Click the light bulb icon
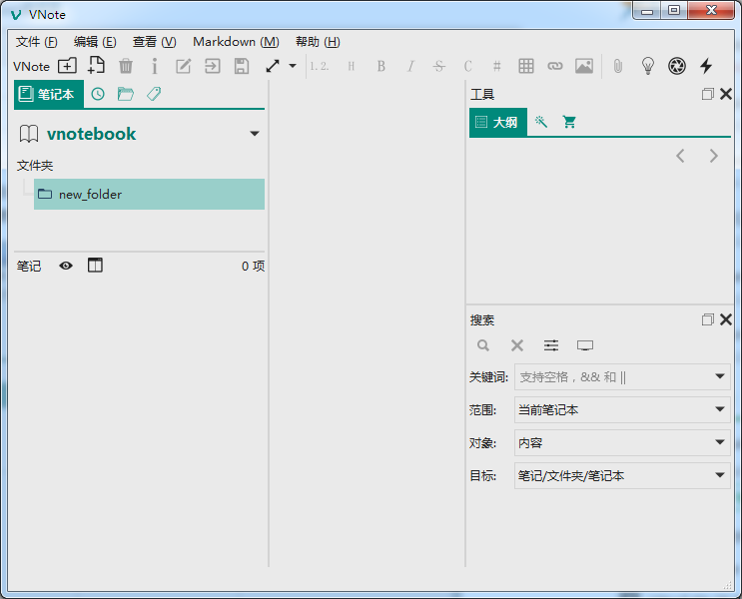Screen dimensions: 742x599 648,66
